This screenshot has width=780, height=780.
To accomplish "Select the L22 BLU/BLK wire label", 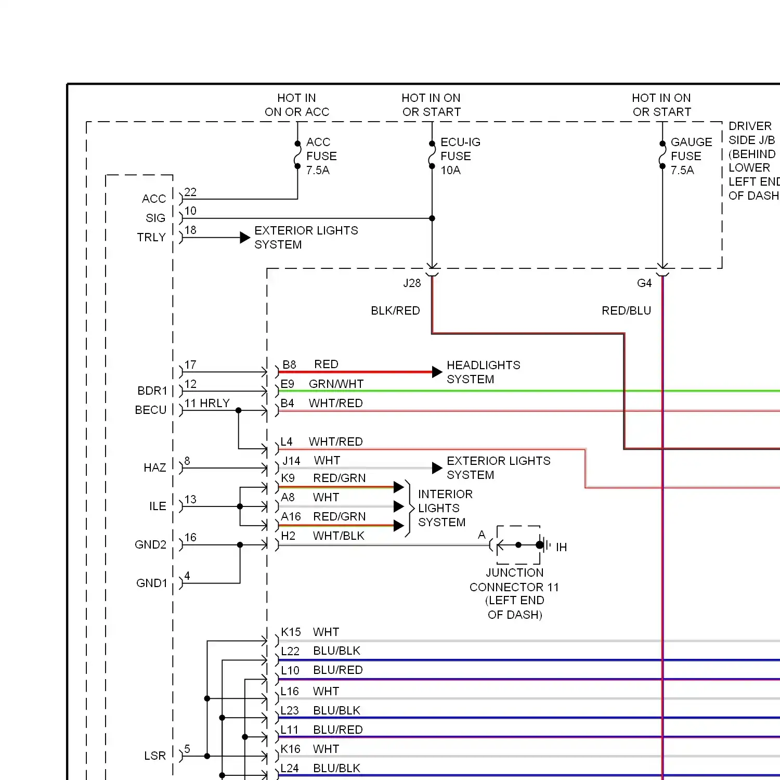I will (x=320, y=651).
